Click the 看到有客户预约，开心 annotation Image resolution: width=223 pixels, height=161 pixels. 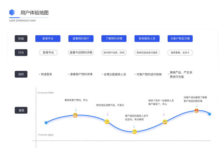76,100
